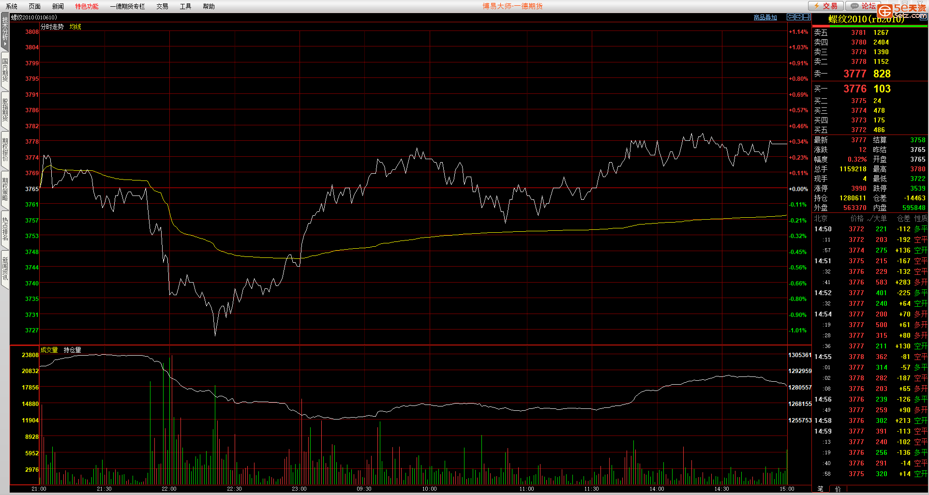Select the 期权报价 sidebar tab

click(x=5, y=150)
